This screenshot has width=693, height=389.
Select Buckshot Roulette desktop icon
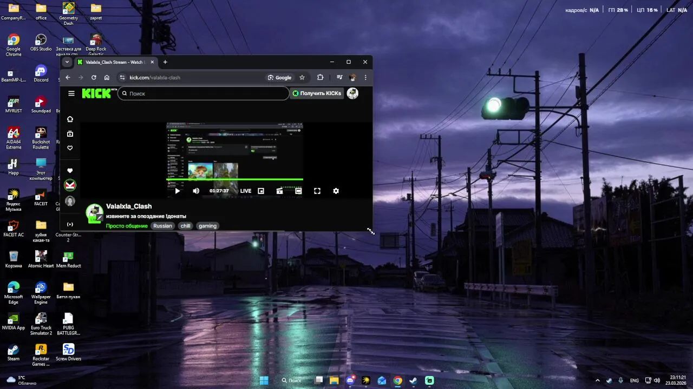pos(41,138)
